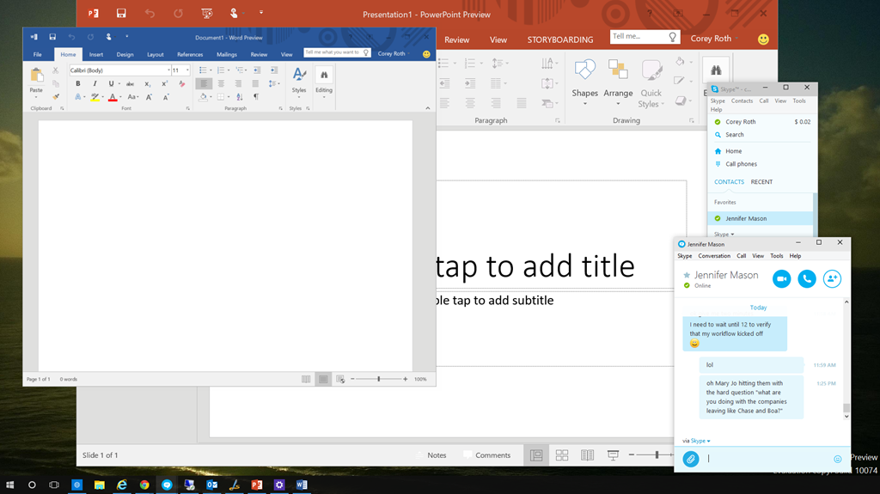Toggle Underline in Word
The width and height of the screenshot is (880, 494).
coord(111,83)
